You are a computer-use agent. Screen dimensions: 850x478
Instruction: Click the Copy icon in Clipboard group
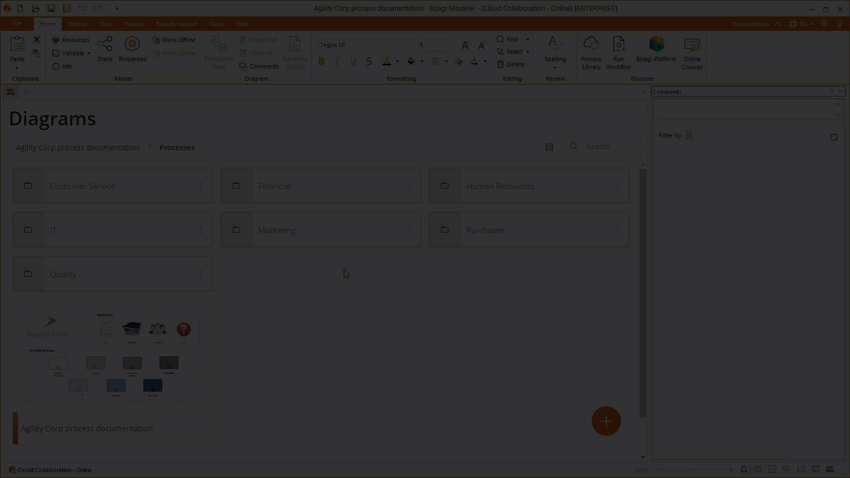click(37, 53)
